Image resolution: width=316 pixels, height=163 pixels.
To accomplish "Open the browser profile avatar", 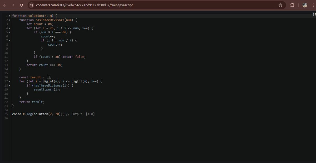I will (x=305, y=5).
